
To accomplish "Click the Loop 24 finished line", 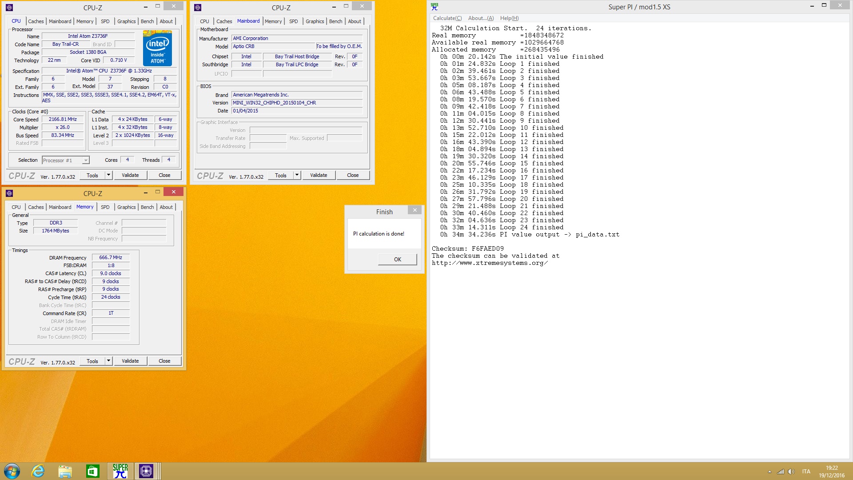I will [x=502, y=227].
